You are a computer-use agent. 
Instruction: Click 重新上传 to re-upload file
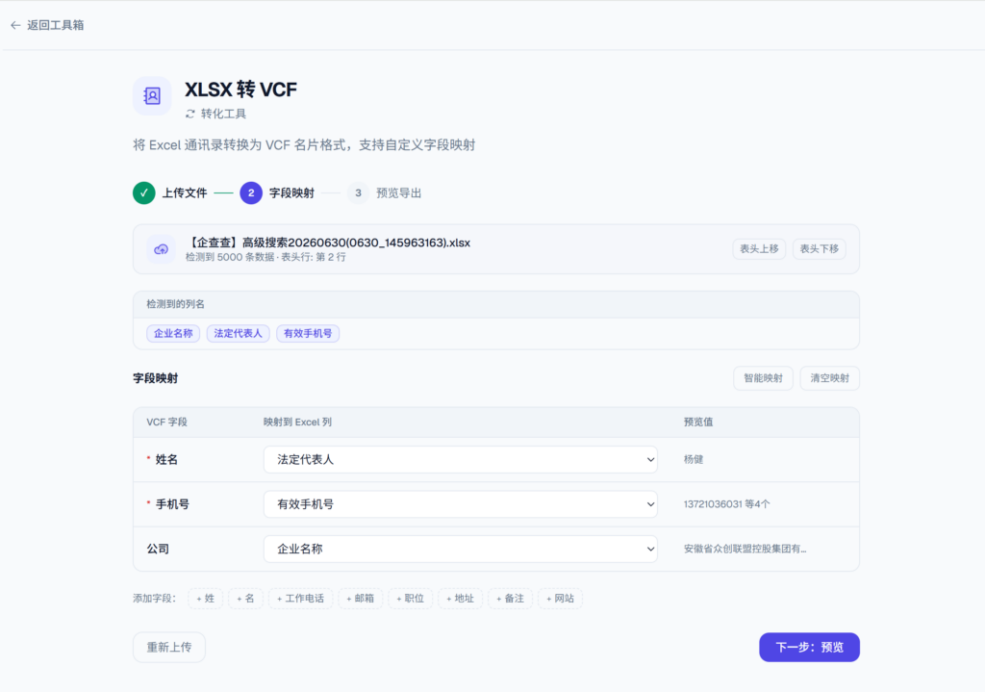pyautogui.click(x=169, y=648)
